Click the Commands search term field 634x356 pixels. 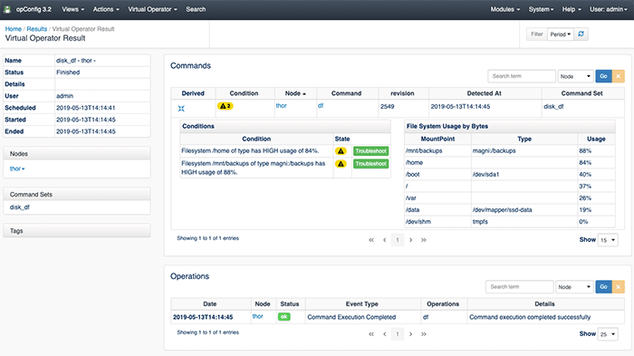coord(522,76)
